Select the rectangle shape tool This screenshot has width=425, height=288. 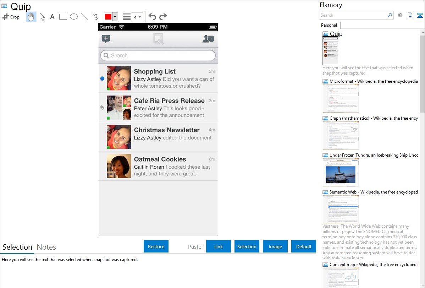tap(63, 17)
